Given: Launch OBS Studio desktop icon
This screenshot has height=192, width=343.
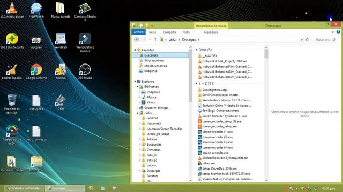Looking at the screenshot, I should point(85,71).
